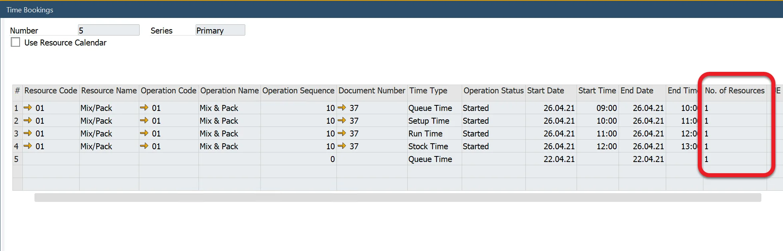Click the Resource Code column header
The height and width of the screenshot is (251, 783).
(50, 91)
